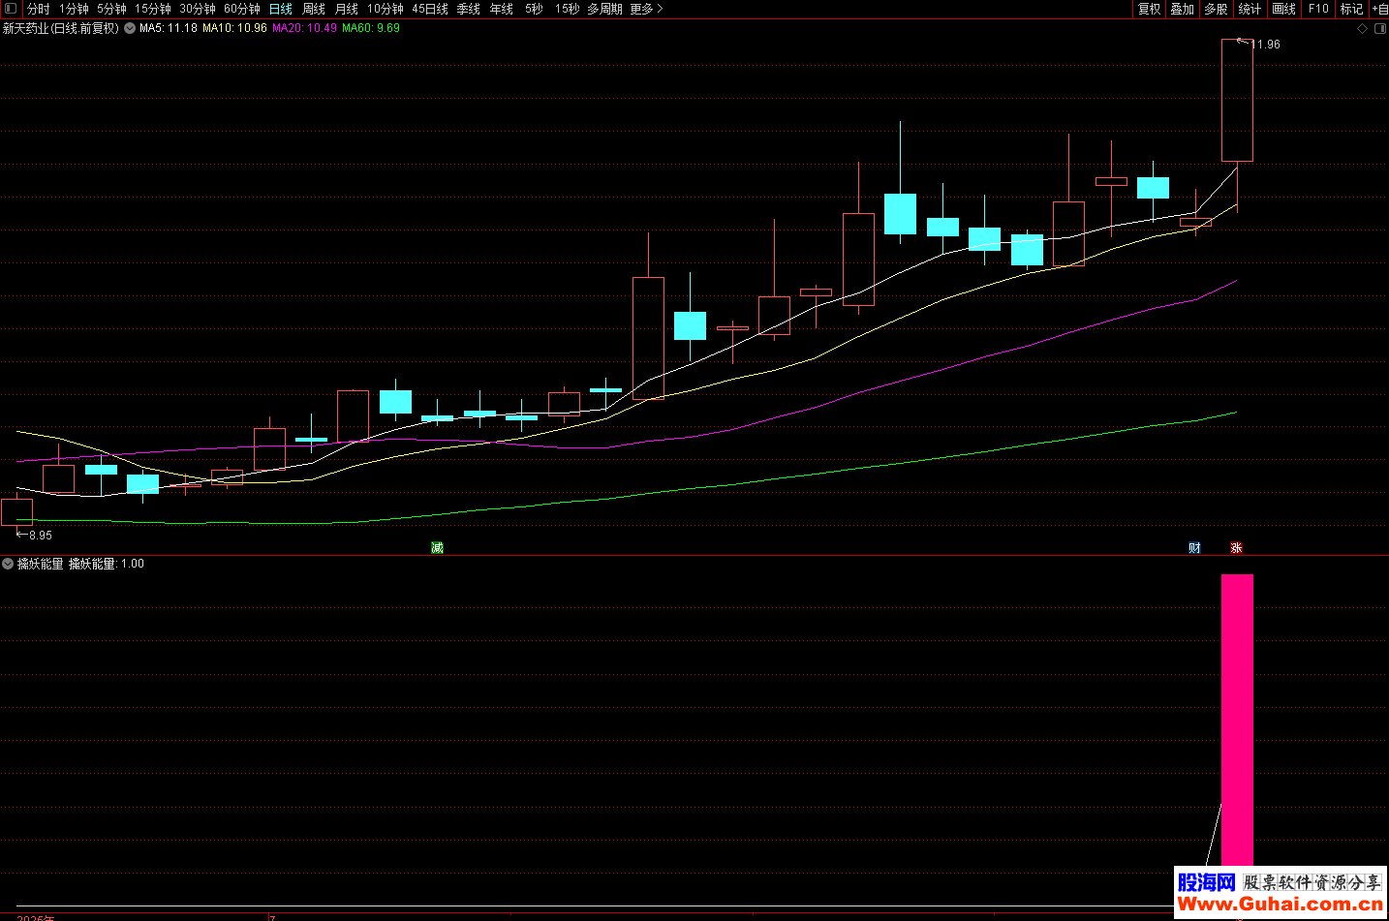Click the magenta 擒妖能量 indicator bar
This screenshot has width=1389, height=921.
1237,720
